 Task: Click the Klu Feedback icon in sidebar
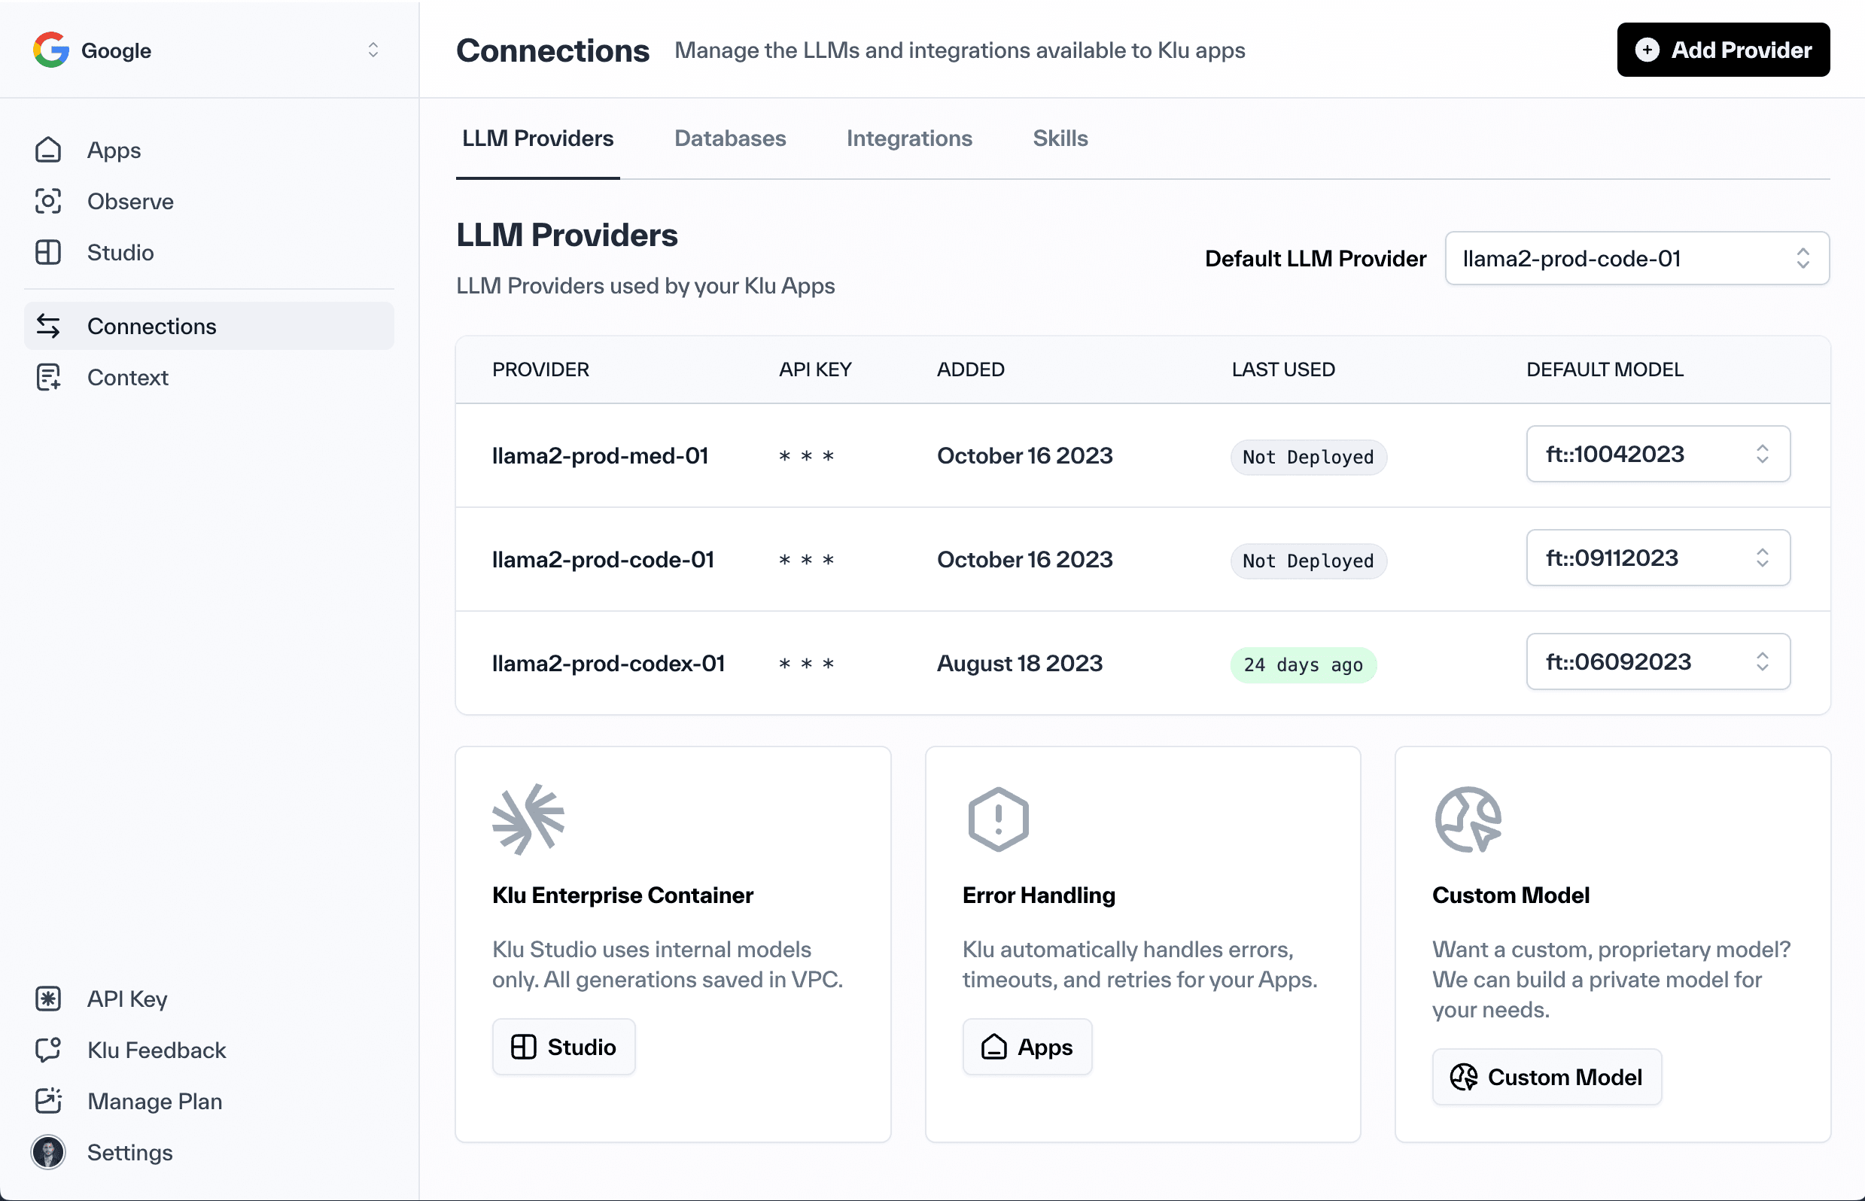[49, 1049]
